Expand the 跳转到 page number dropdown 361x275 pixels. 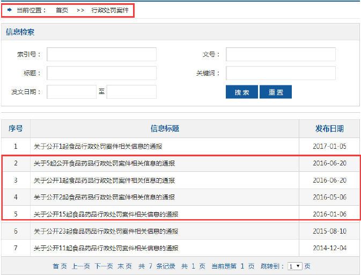point(294,266)
